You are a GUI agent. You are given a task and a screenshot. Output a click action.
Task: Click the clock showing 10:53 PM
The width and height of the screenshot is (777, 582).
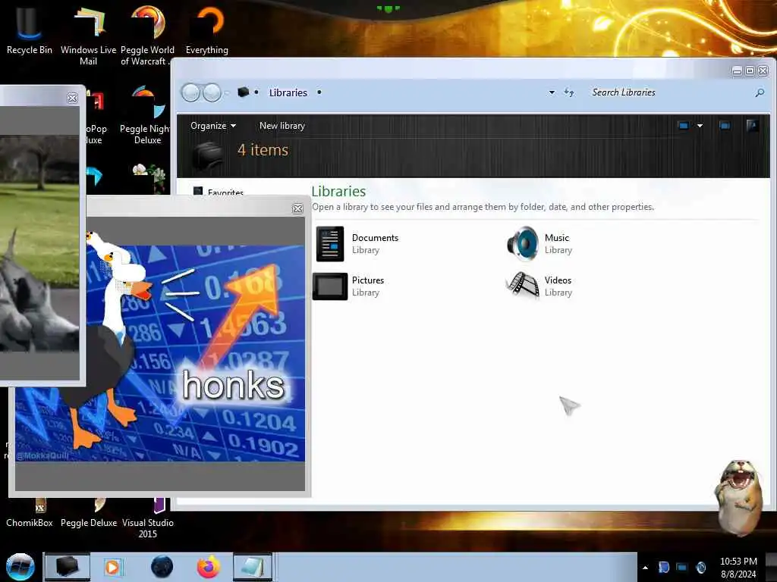pyautogui.click(x=738, y=568)
